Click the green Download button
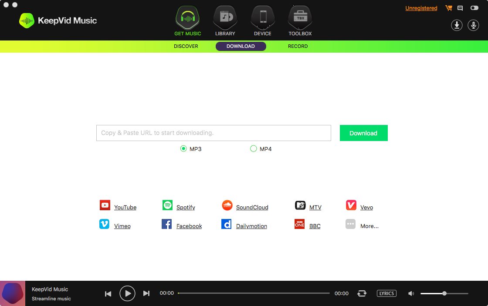 363,133
